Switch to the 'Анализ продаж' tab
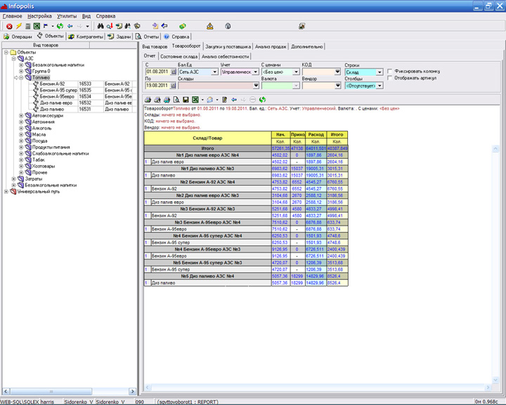Viewport: 506px width, 405px height. click(271, 47)
